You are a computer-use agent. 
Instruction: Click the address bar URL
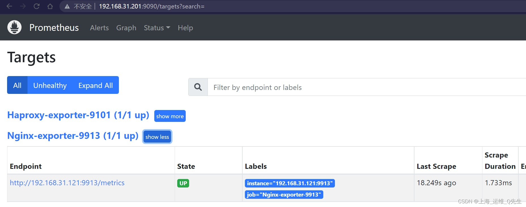pyautogui.click(x=151, y=6)
